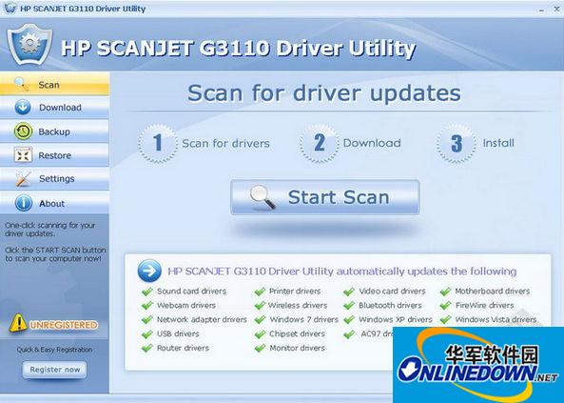564x403 pixels.
Task: Open the Download section in sidebar
Action: 54,108
